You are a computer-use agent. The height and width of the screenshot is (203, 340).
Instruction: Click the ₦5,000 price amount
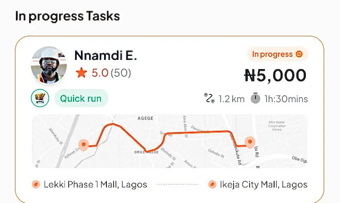coord(275,75)
